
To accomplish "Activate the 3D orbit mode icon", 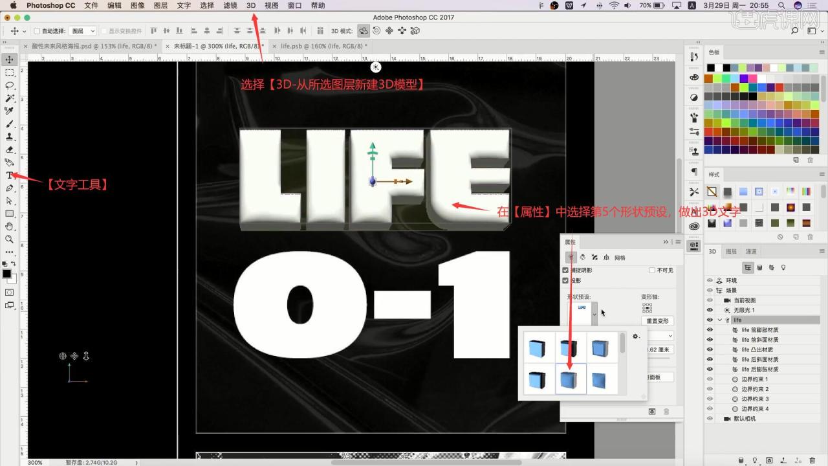I will pos(364,30).
